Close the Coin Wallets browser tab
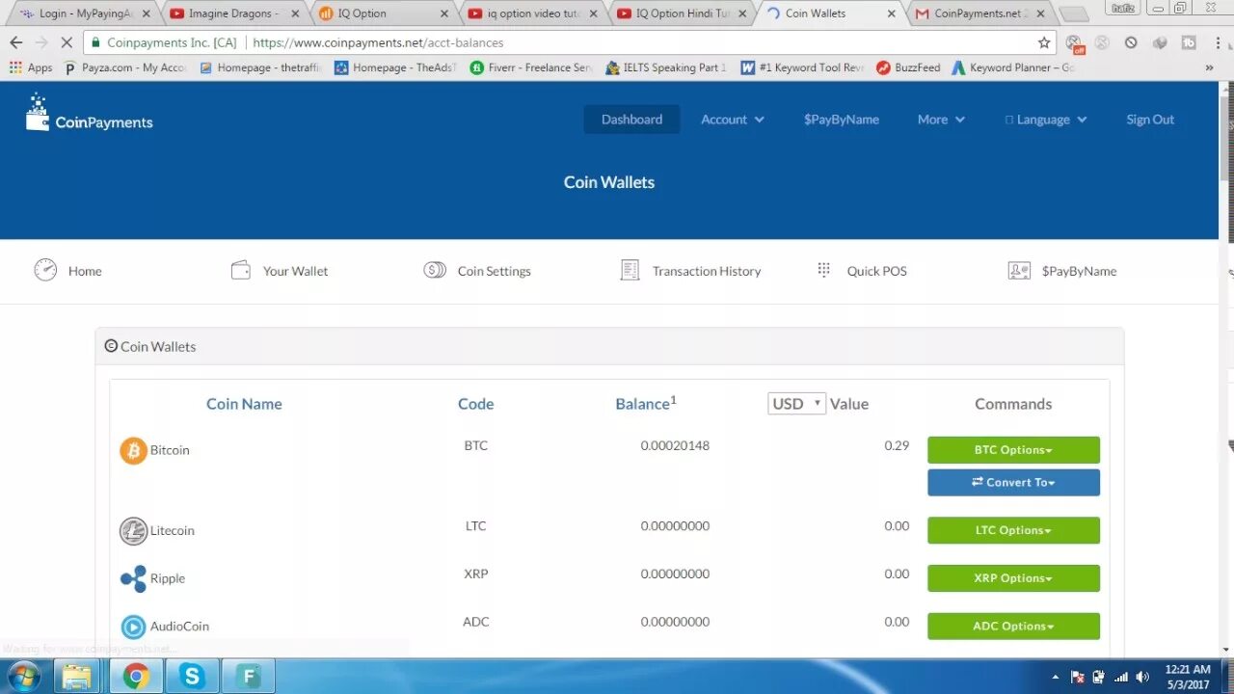The image size is (1234, 694). (891, 13)
